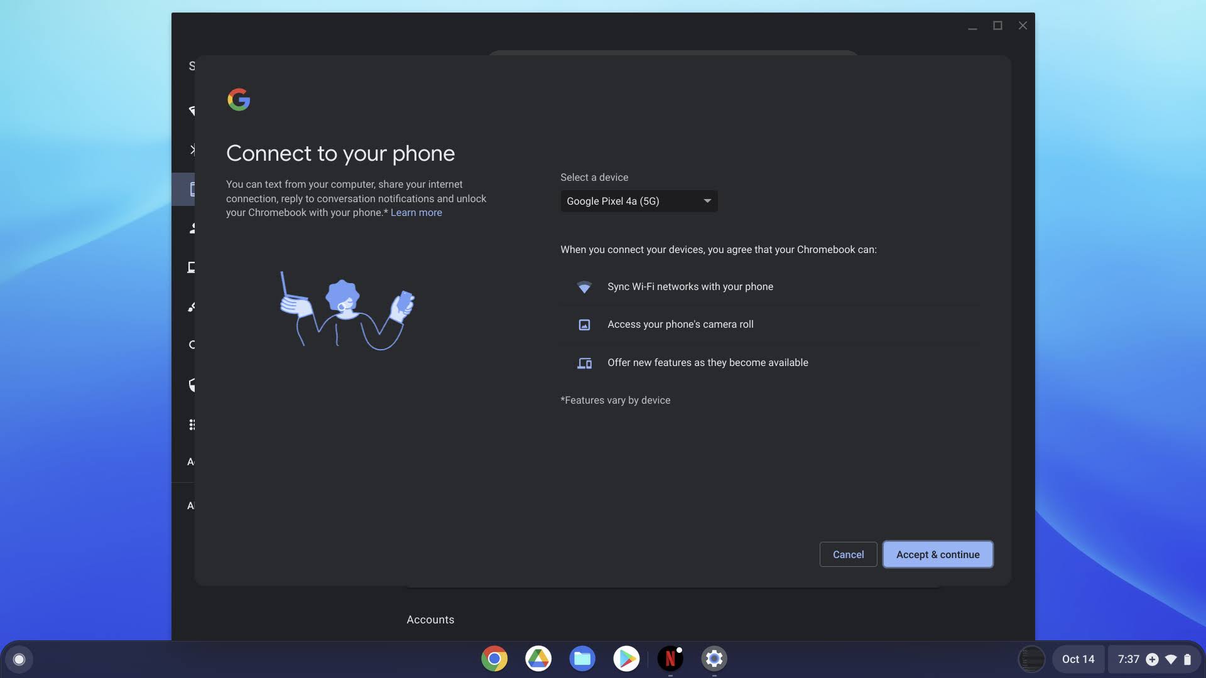Click the Wi-Fi sync icon

(584, 287)
